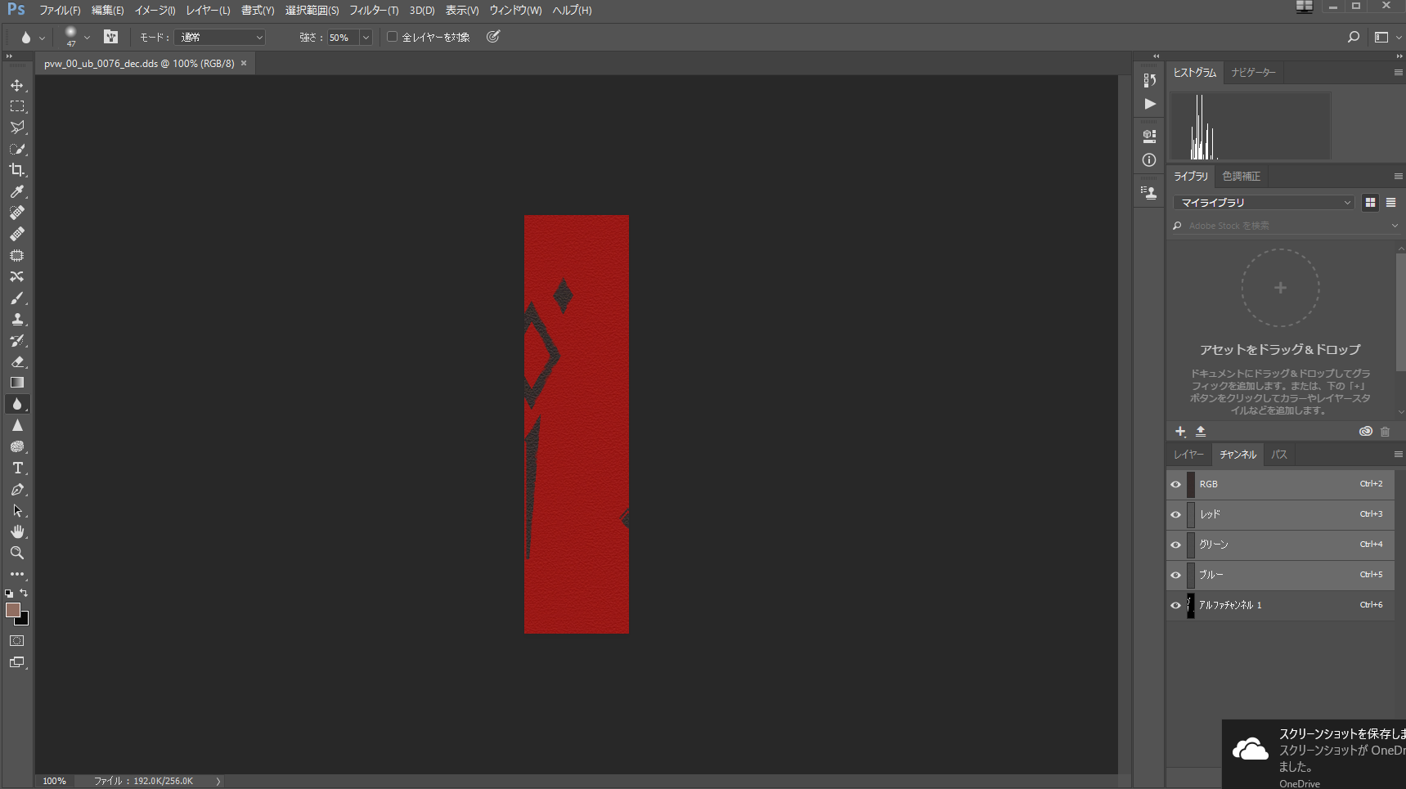Open the フィルター(T) menu
This screenshot has height=789, width=1406.
point(374,11)
